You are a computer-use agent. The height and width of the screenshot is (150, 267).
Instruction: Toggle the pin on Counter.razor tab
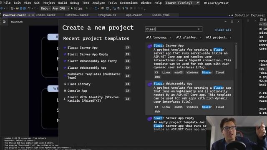point(29,15)
